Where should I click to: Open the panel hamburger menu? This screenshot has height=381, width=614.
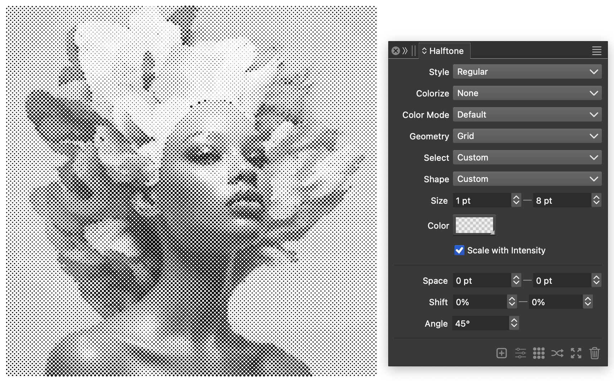pos(596,51)
